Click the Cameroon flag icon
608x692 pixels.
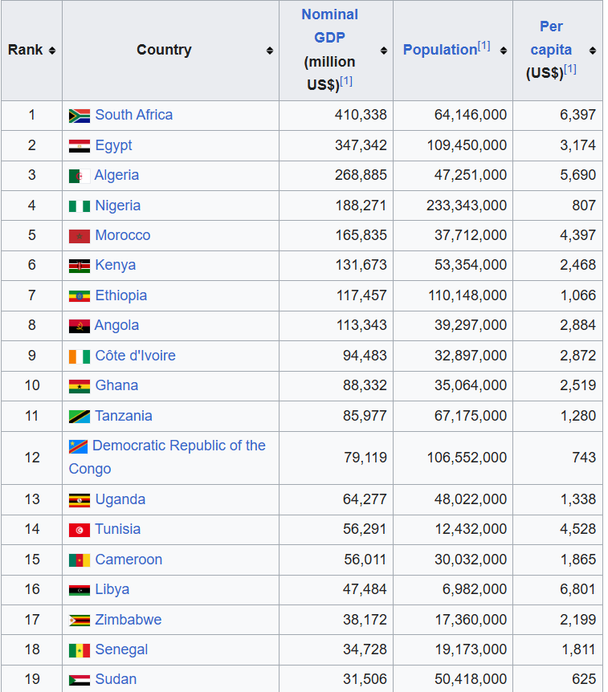click(x=80, y=560)
